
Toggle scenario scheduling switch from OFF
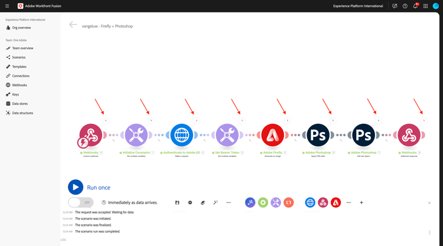point(81,202)
